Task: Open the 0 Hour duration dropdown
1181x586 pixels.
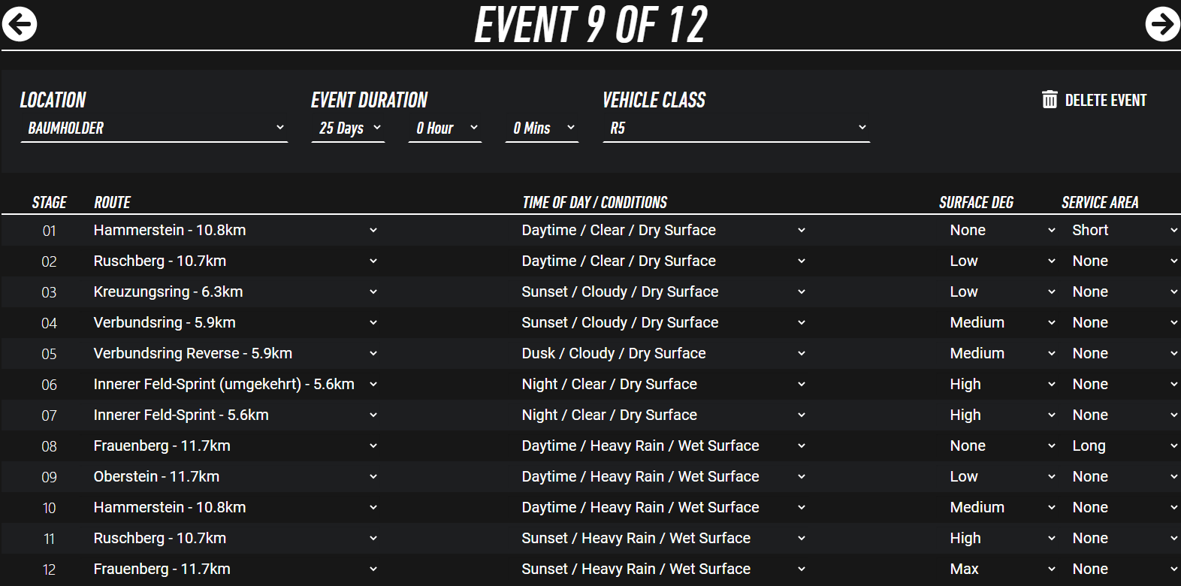Action: click(445, 128)
